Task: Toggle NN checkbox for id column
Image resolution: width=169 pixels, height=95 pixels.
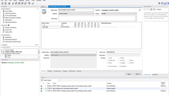Action: (x=79, y=25)
